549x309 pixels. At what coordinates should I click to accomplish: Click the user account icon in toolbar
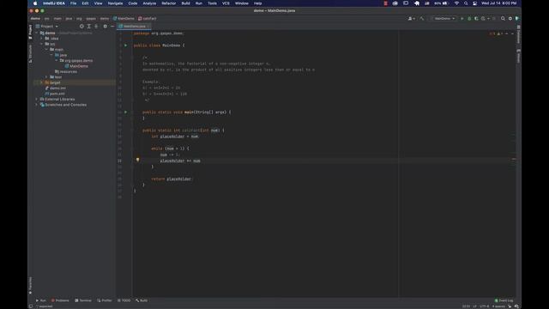click(x=411, y=18)
